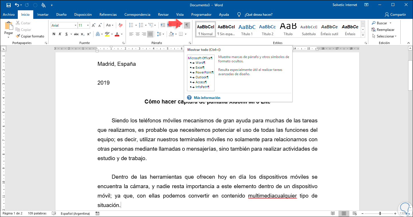Toggle bold formatting (N)
The height and width of the screenshot is (217, 413).
pos(54,34)
